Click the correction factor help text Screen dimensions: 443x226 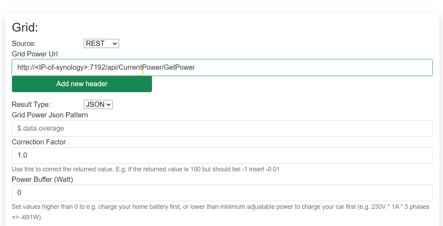pyautogui.click(x=146, y=169)
